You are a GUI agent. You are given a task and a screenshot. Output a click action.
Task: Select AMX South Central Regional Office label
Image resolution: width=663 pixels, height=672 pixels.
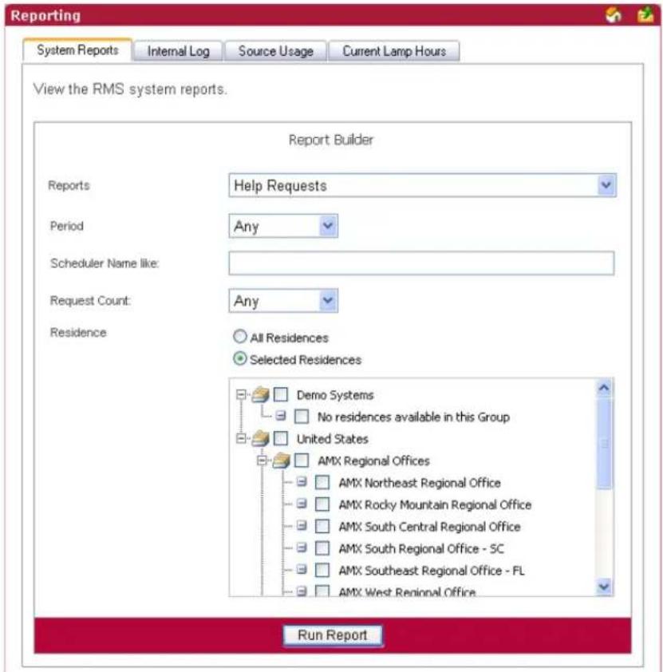click(x=429, y=526)
